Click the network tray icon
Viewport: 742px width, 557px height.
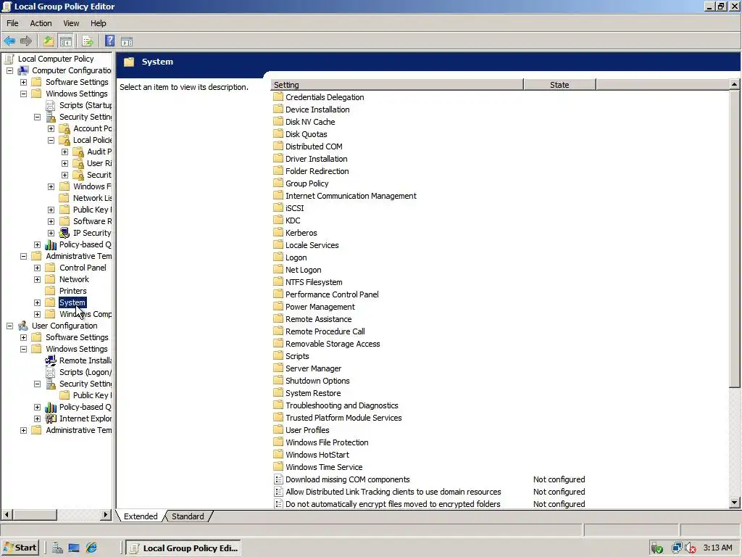click(678, 548)
